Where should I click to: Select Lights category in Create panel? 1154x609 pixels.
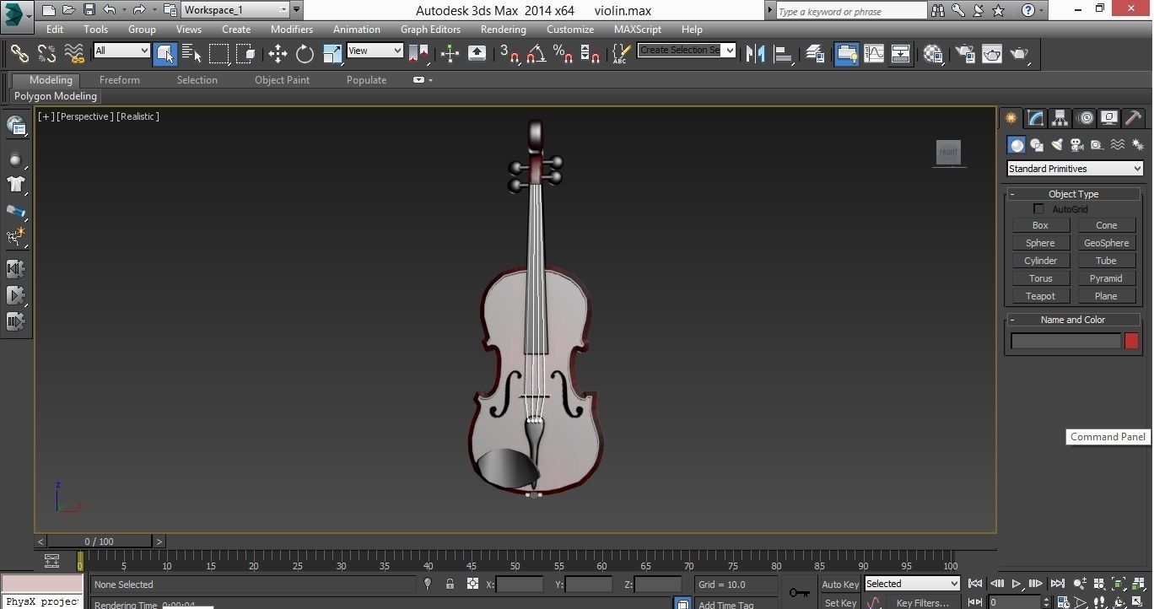(x=1057, y=145)
